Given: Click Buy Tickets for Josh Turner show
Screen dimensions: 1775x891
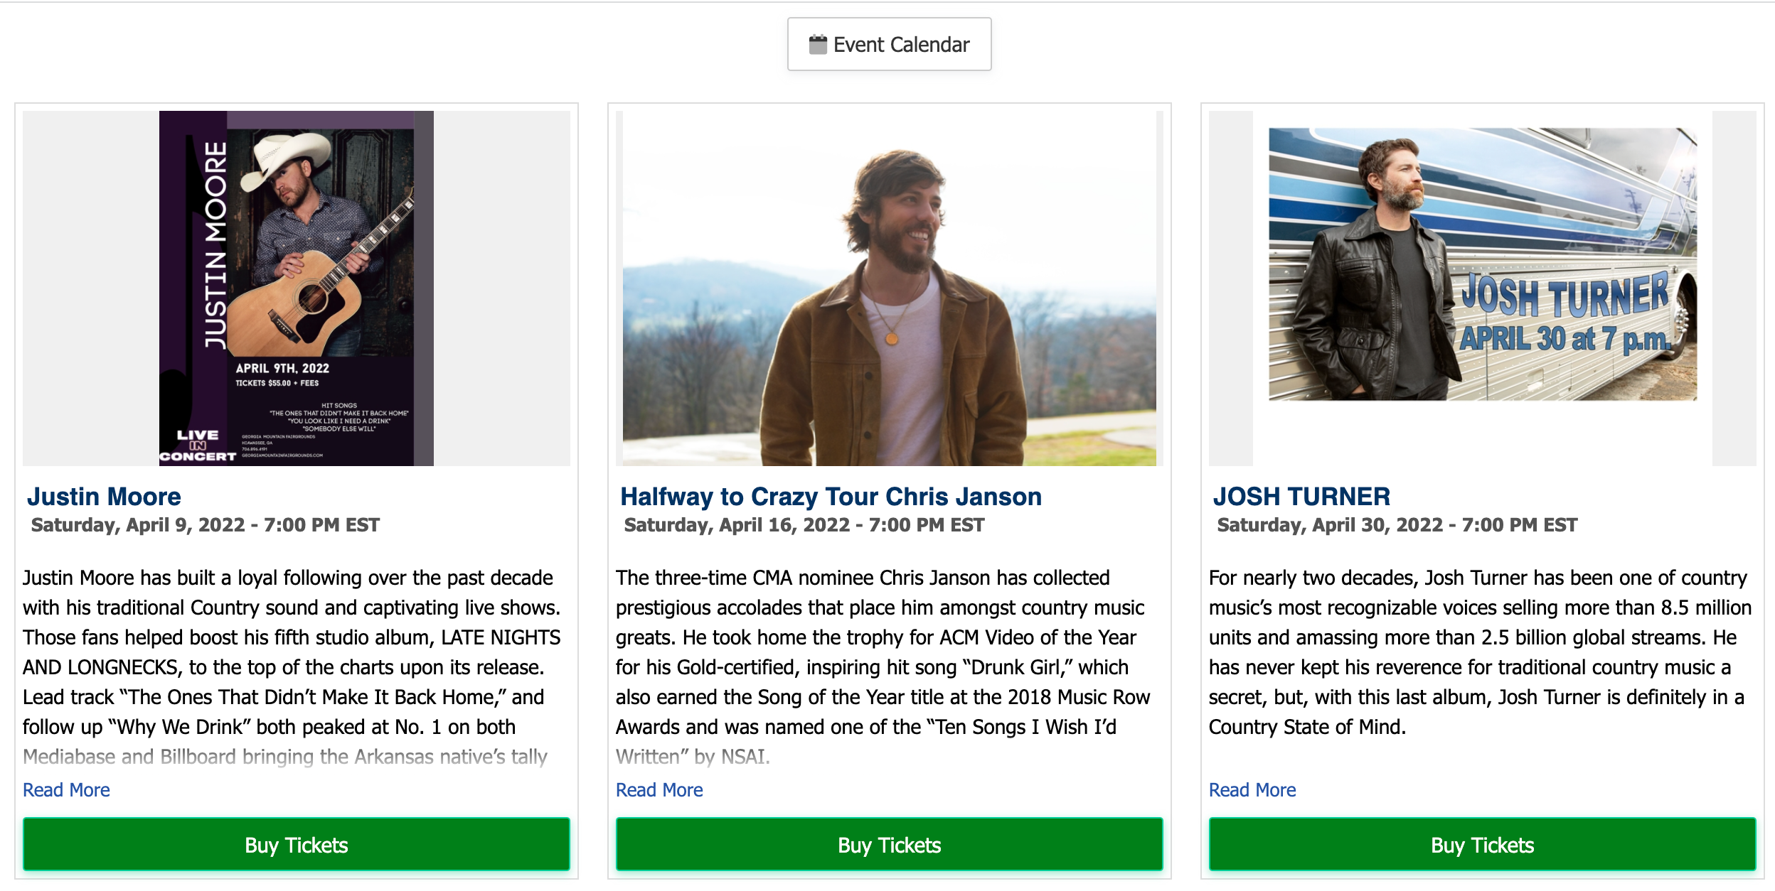Looking at the screenshot, I should (1482, 845).
